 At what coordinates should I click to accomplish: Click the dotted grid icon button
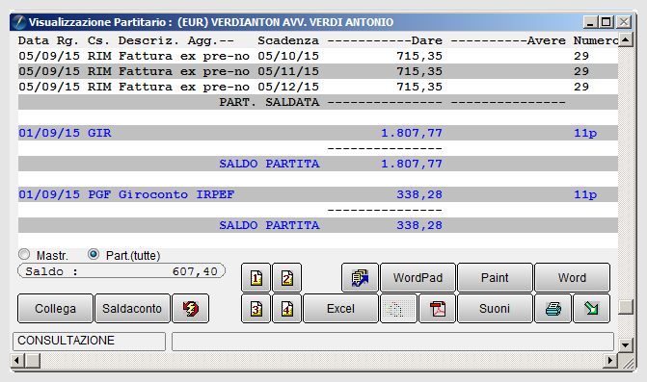398,308
